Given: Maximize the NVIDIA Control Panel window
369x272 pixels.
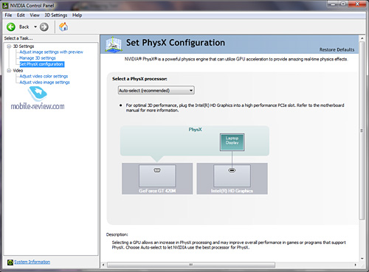Looking at the screenshot, I should pyautogui.click(x=343, y=4).
